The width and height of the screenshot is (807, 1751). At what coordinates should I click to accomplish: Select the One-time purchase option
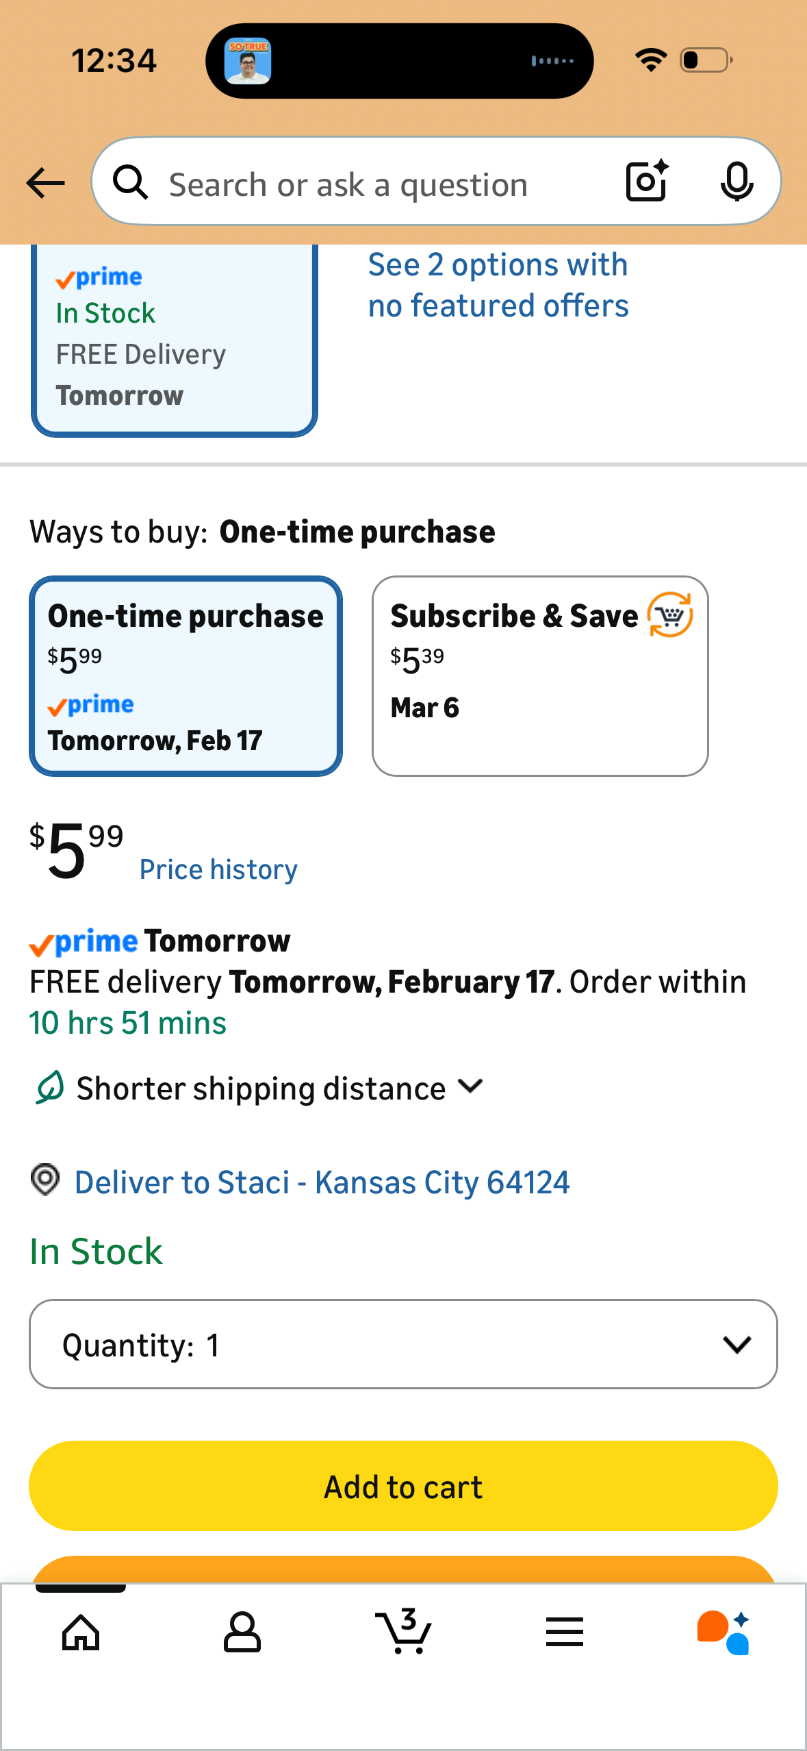coord(185,676)
